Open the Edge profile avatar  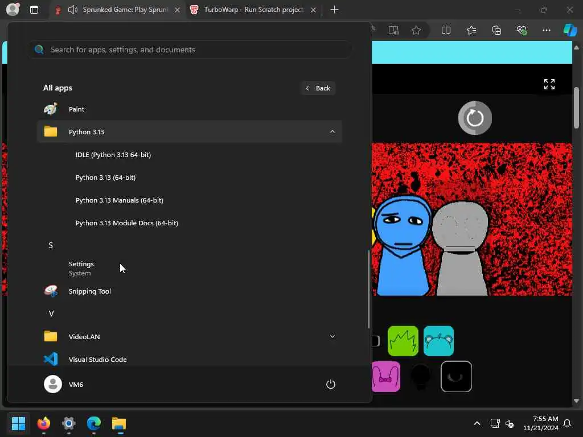pos(13,9)
